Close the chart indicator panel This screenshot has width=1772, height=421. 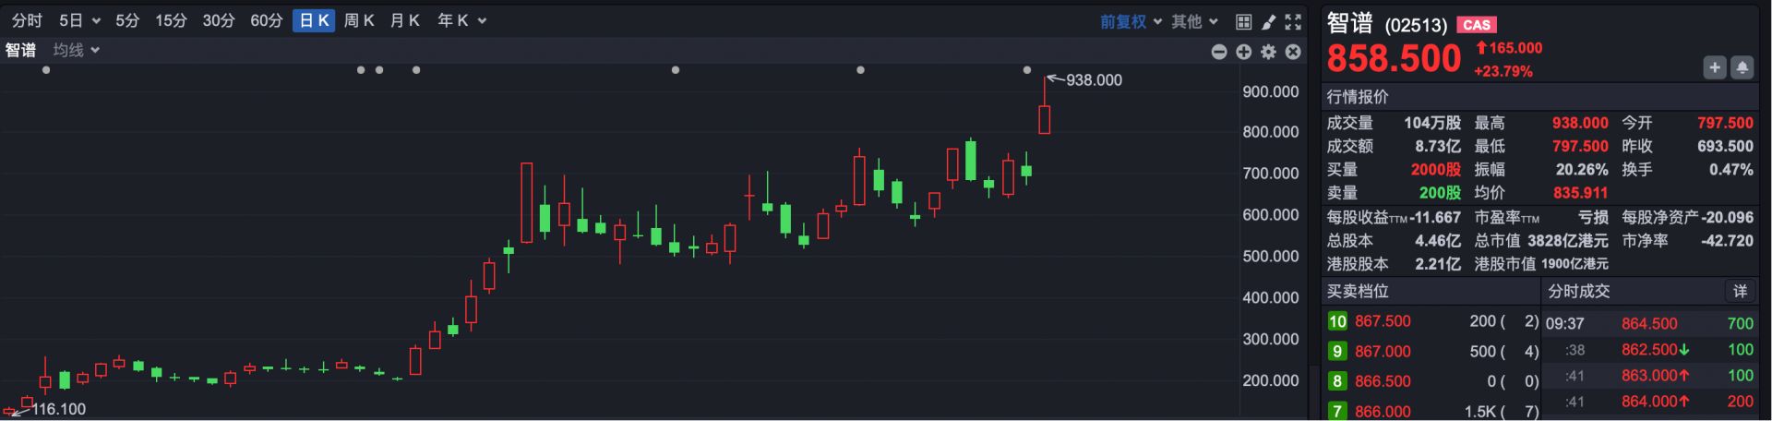click(x=1293, y=52)
